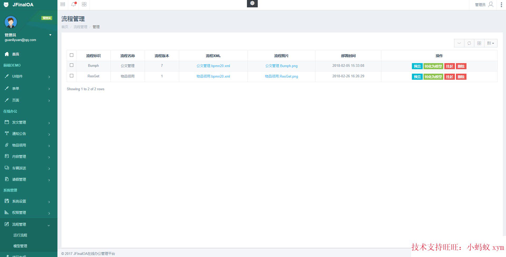Click 转化为模型 button for the Bumph row
The width and height of the screenshot is (506, 257).
coord(433,66)
